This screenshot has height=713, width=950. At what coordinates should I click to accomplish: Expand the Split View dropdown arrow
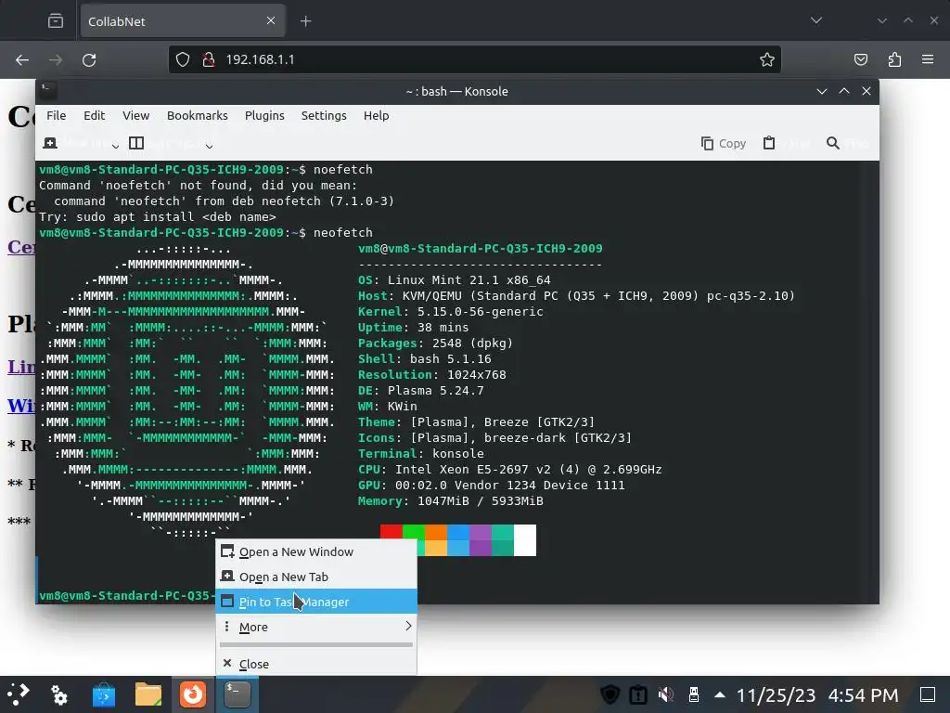(209, 146)
